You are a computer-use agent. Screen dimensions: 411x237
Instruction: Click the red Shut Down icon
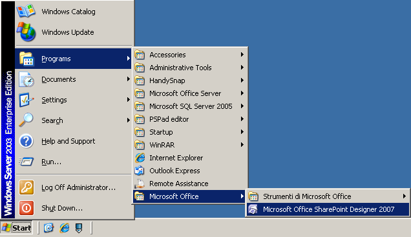point(26,208)
